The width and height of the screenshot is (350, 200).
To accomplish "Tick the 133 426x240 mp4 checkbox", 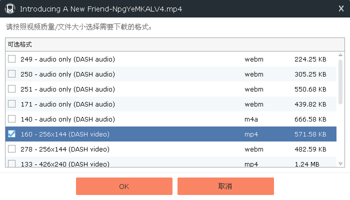I will (x=11, y=163).
